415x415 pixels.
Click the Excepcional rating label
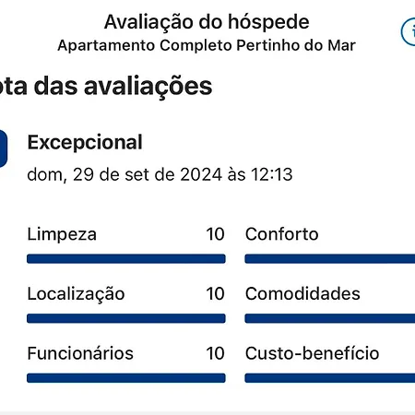85,142
